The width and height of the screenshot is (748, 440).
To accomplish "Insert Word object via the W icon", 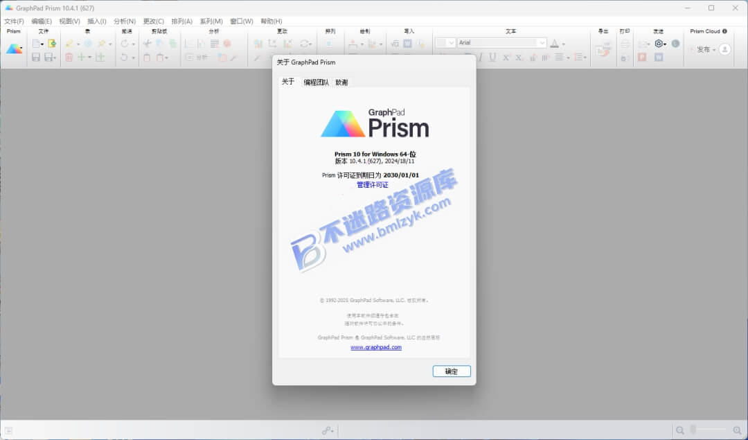I will click(x=407, y=44).
